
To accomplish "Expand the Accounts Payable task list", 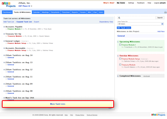I will [x=4, y=27].
